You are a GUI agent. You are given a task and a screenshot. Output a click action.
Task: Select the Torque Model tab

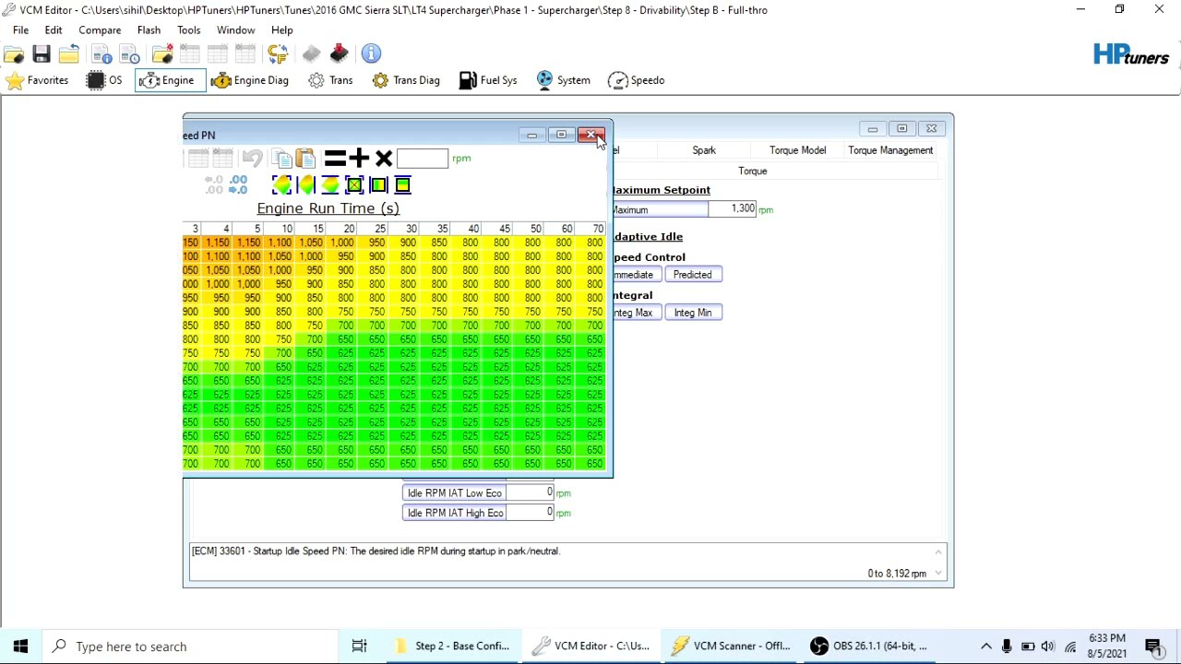(x=797, y=150)
